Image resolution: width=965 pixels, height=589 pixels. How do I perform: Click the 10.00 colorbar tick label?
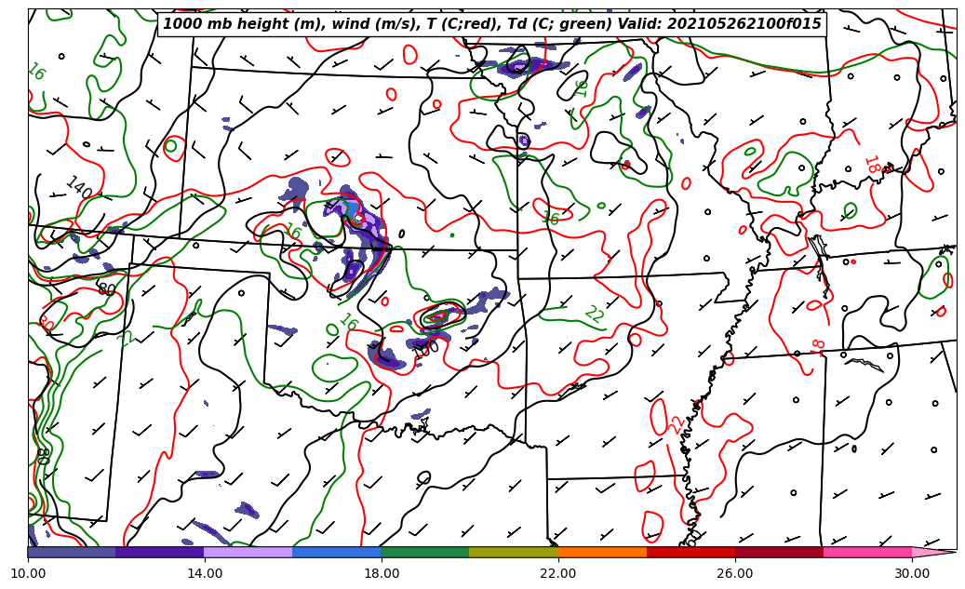(28, 573)
